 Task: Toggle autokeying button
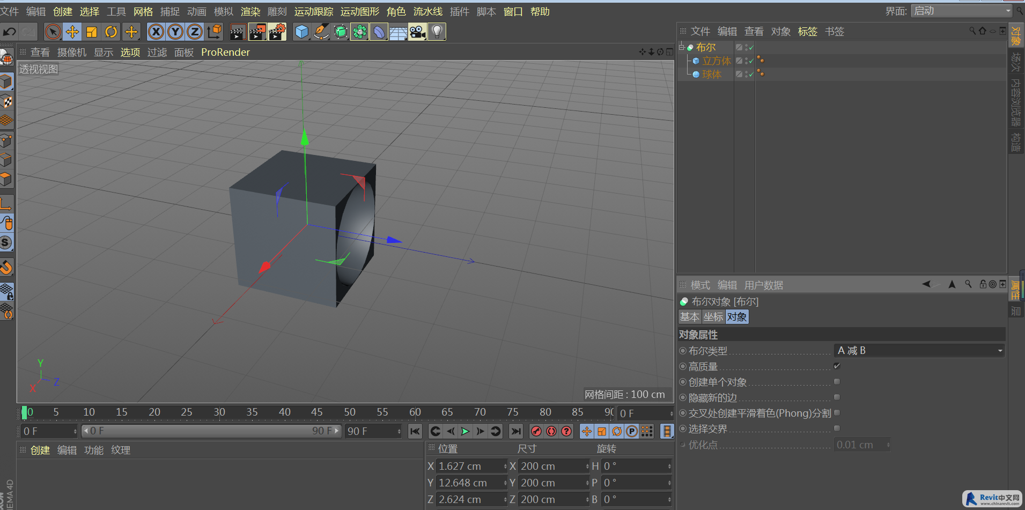tap(551, 431)
